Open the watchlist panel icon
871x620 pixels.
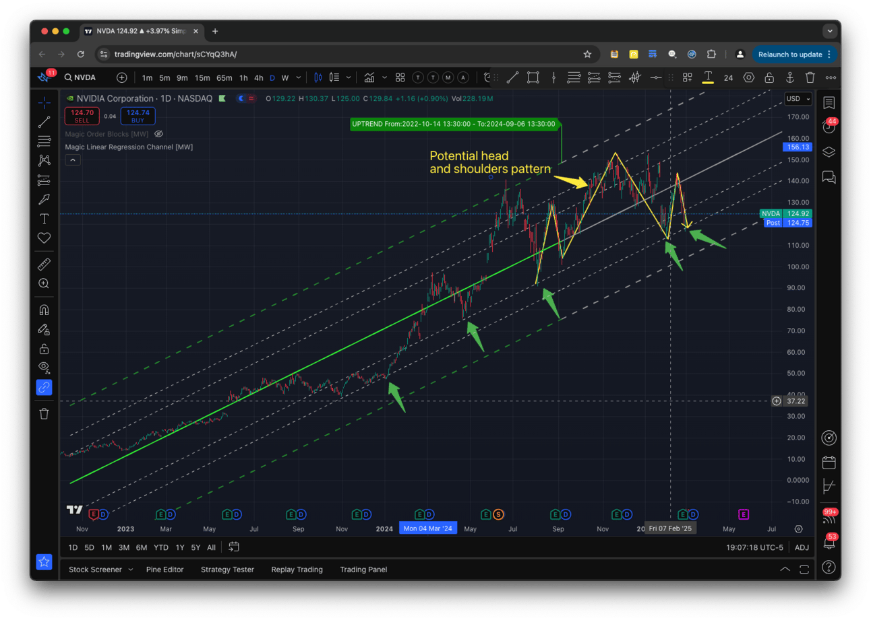829,103
